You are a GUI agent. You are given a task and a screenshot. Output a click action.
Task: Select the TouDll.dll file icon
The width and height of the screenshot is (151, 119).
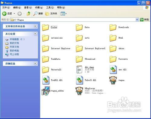[x=46, y=80]
